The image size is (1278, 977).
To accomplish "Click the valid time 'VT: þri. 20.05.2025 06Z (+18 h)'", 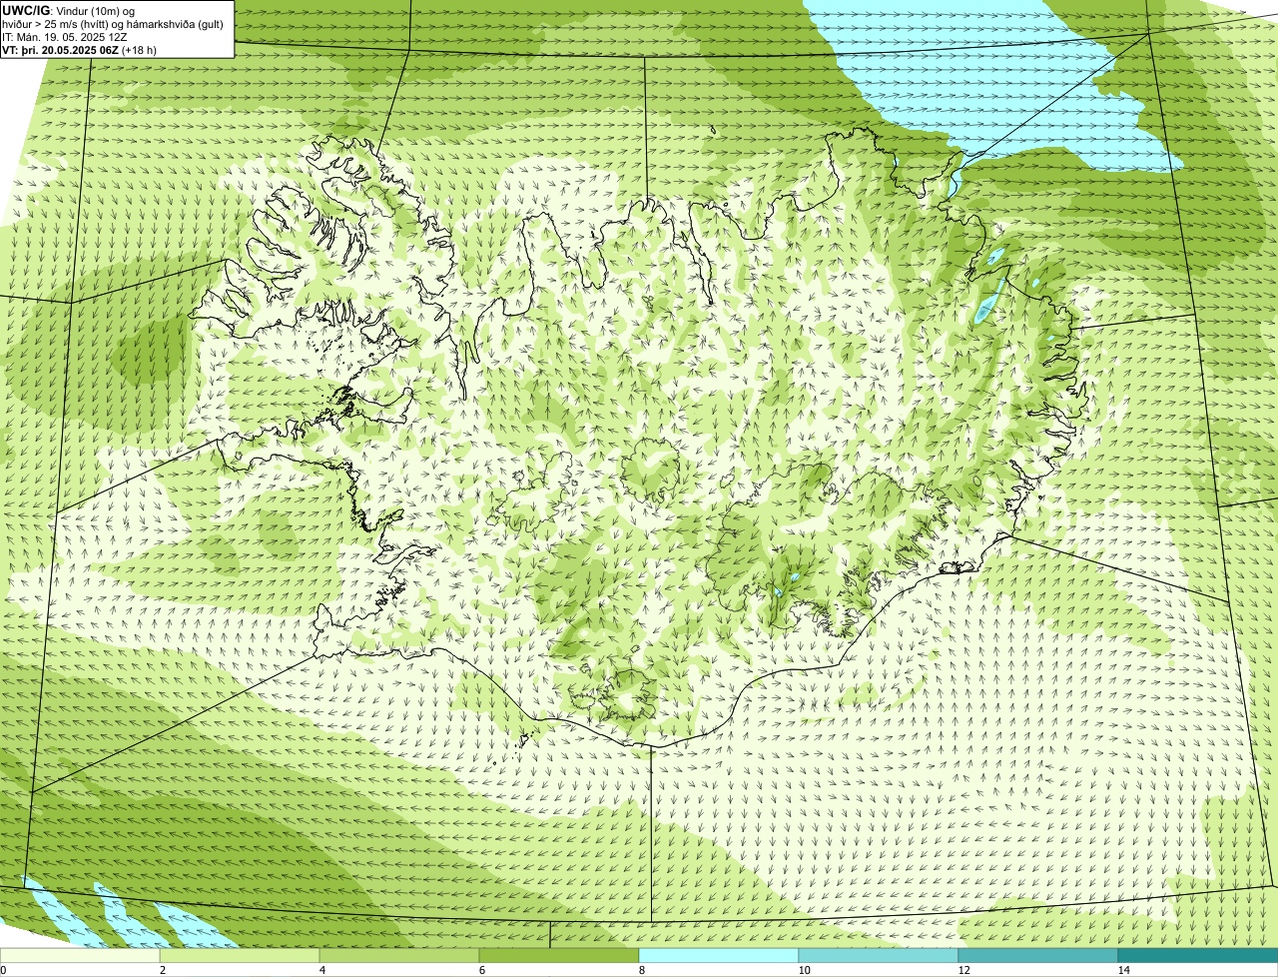I will click(80, 49).
